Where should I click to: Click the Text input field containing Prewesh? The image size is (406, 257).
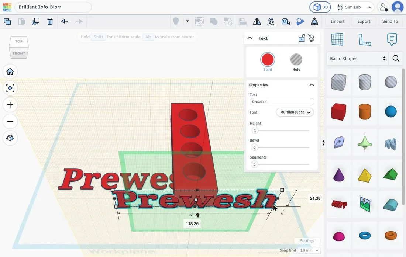(282, 102)
